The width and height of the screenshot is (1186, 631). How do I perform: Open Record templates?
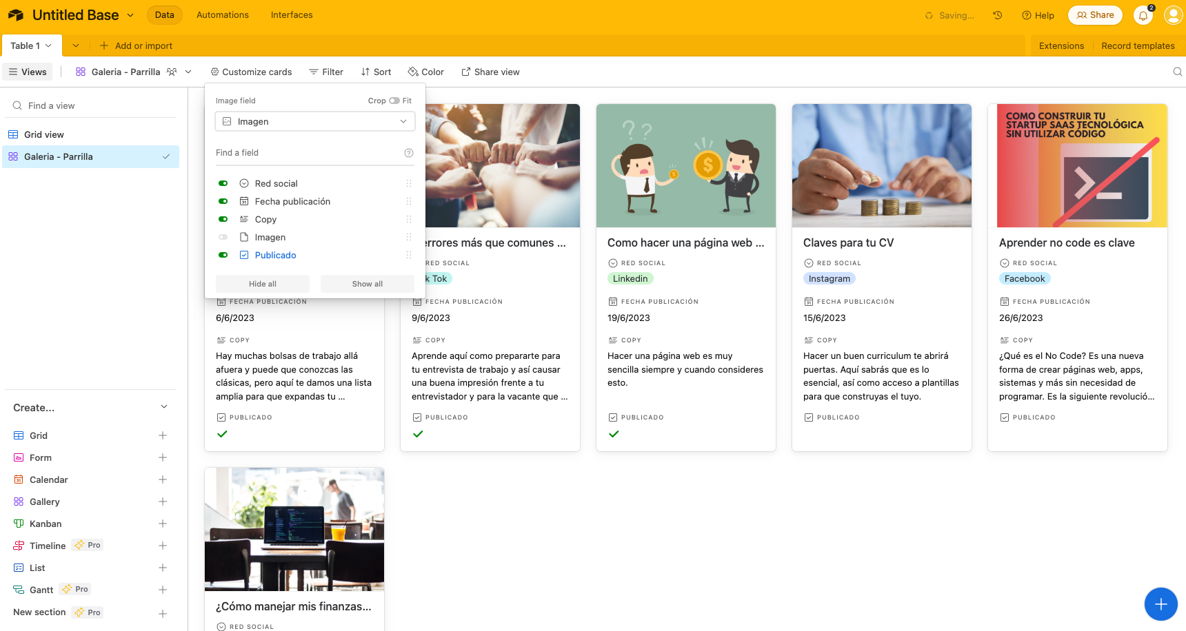click(1138, 45)
